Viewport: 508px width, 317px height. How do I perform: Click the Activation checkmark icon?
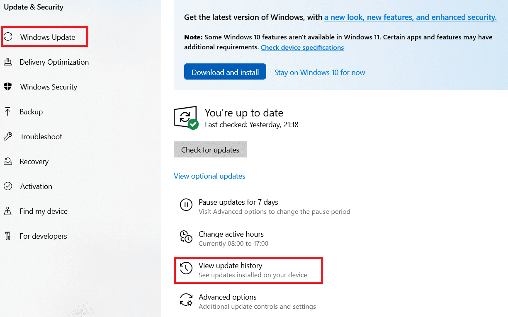click(x=8, y=186)
